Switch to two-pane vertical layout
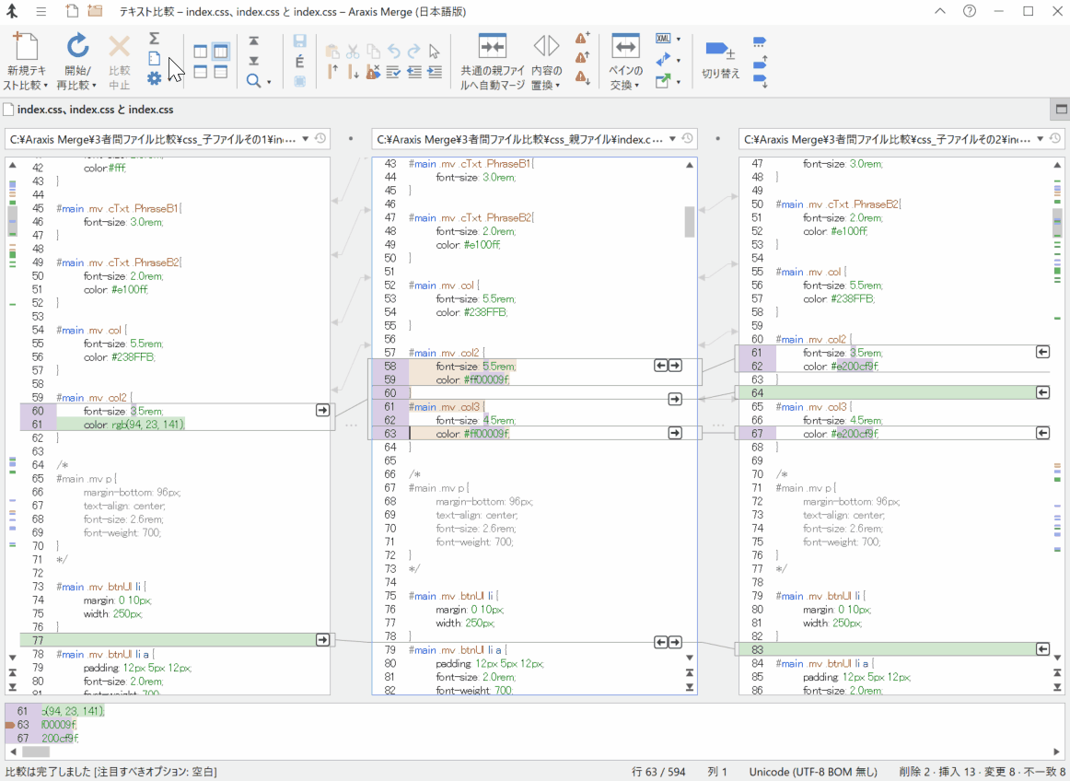 point(200,52)
